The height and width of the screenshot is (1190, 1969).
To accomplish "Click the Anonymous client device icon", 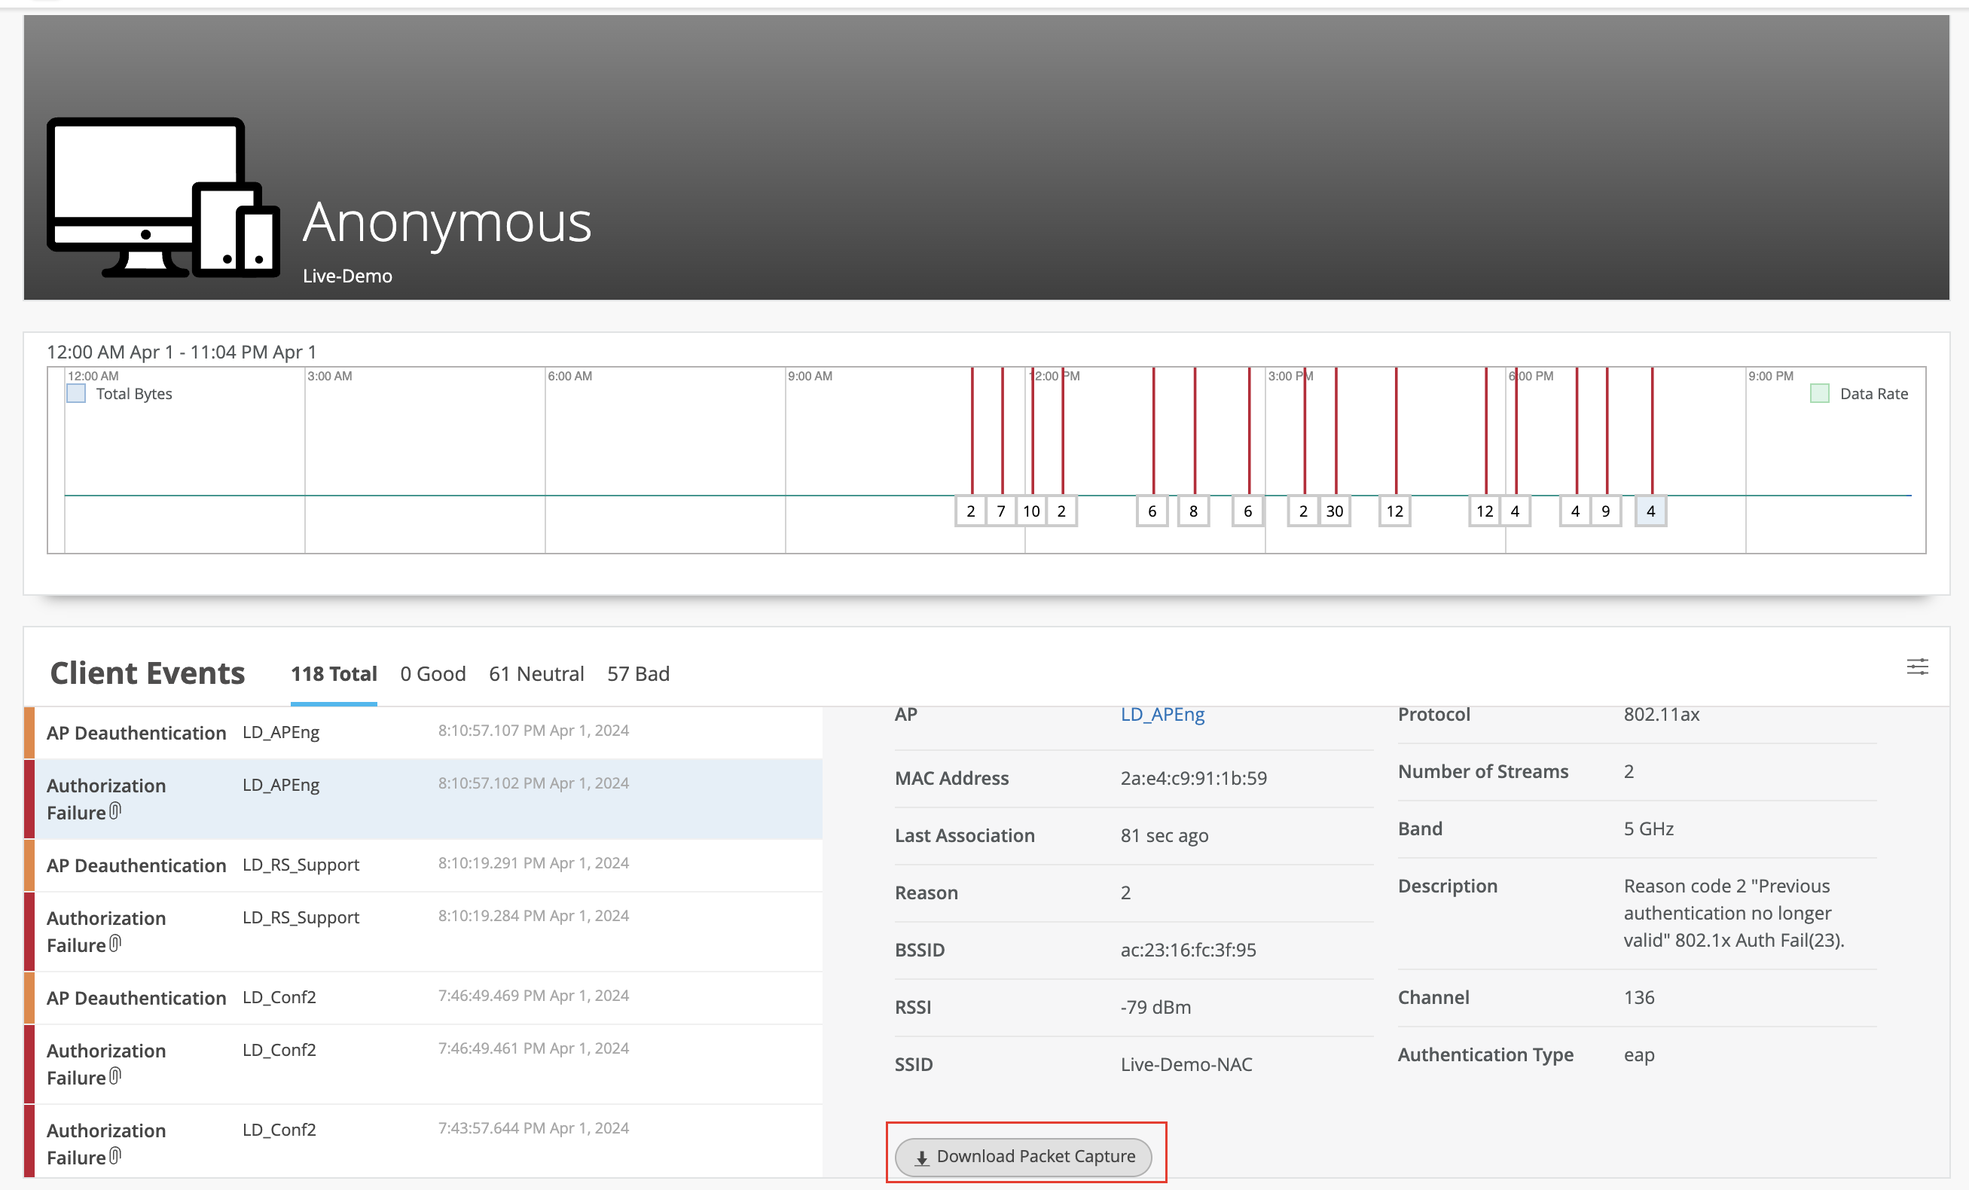I will [163, 197].
